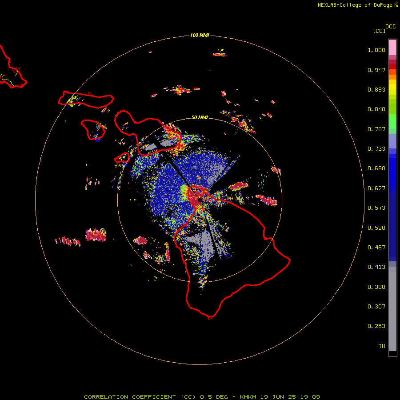The image size is (400, 400).
Task: Click the 0.840 scale value
Action: coord(376,109)
